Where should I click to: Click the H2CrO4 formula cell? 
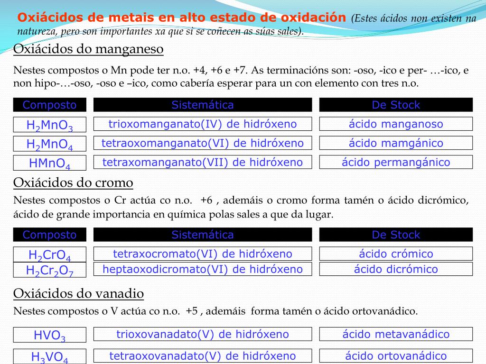[49, 255]
